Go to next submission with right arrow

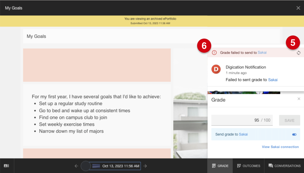tap(145, 166)
